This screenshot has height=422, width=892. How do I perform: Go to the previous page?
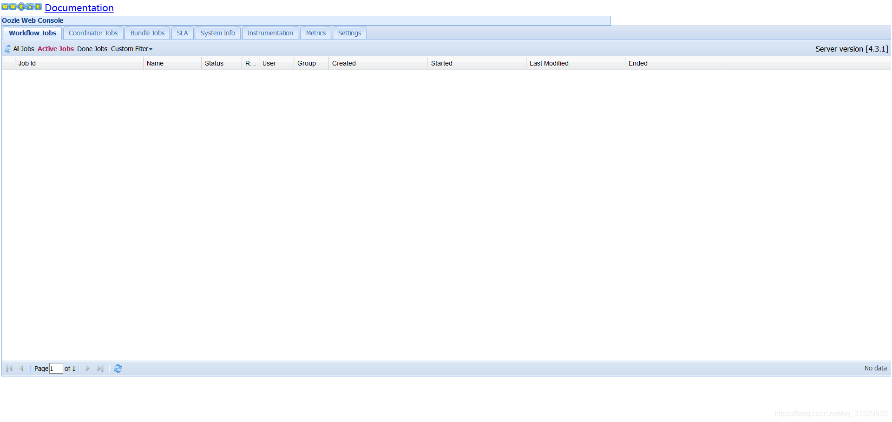21,369
